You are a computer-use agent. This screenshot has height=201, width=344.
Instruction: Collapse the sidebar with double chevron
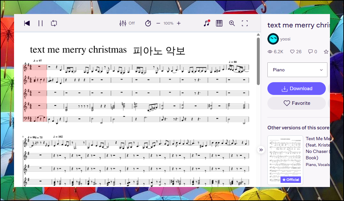(x=261, y=150)
